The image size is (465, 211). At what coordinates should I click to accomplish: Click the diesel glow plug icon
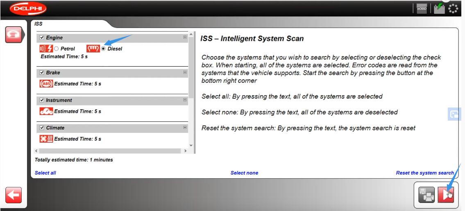pos(93,49)
